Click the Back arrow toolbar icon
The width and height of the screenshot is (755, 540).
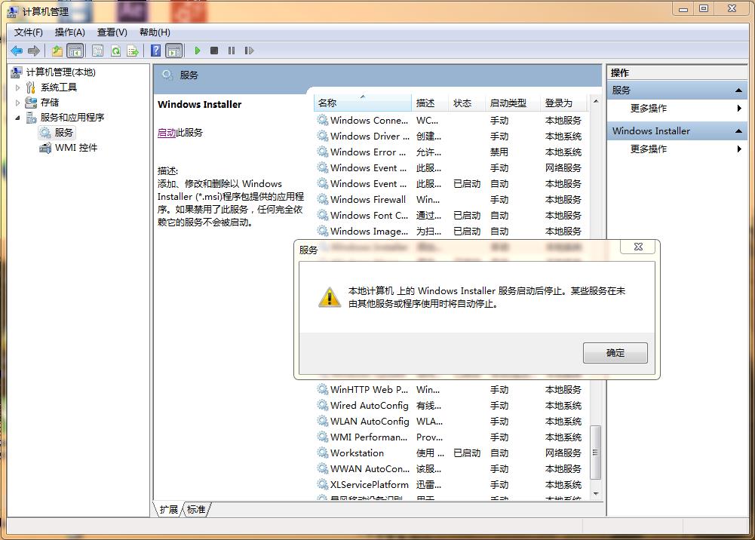[17, 51]
